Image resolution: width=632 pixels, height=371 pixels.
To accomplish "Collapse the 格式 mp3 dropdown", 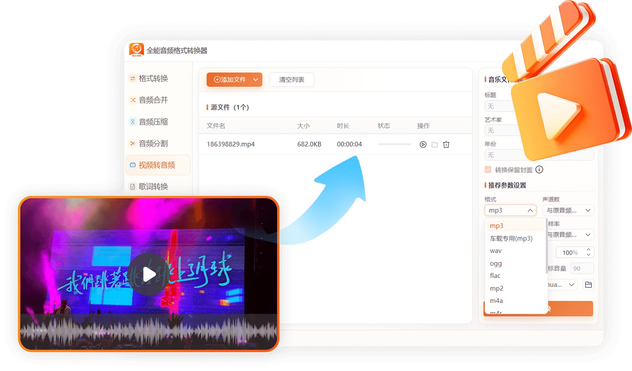I will click(x=510, y=210).
